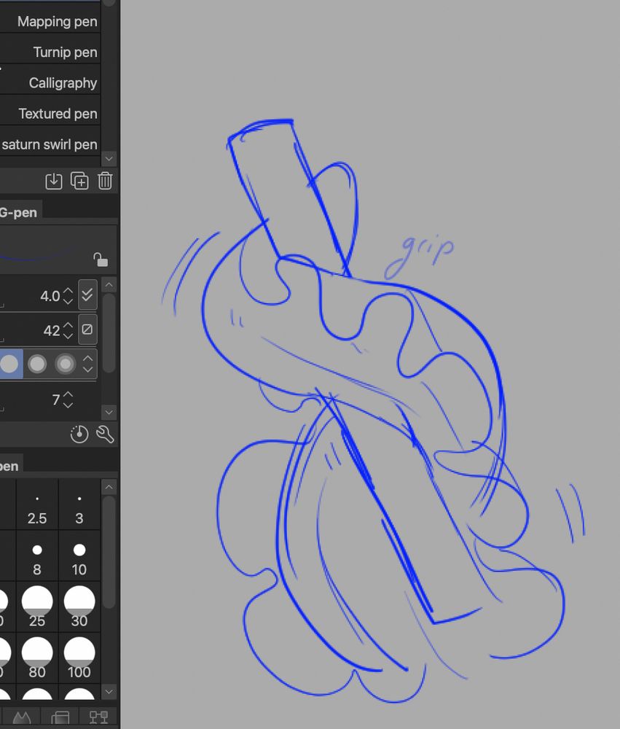Step anti-aliasing up with up arrow

tap(88, 359)
